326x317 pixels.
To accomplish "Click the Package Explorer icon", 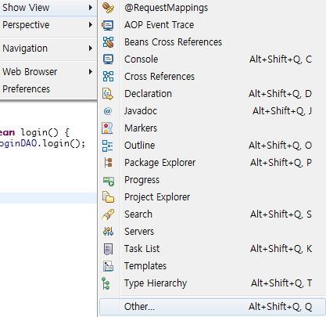I will coord(108,163).
